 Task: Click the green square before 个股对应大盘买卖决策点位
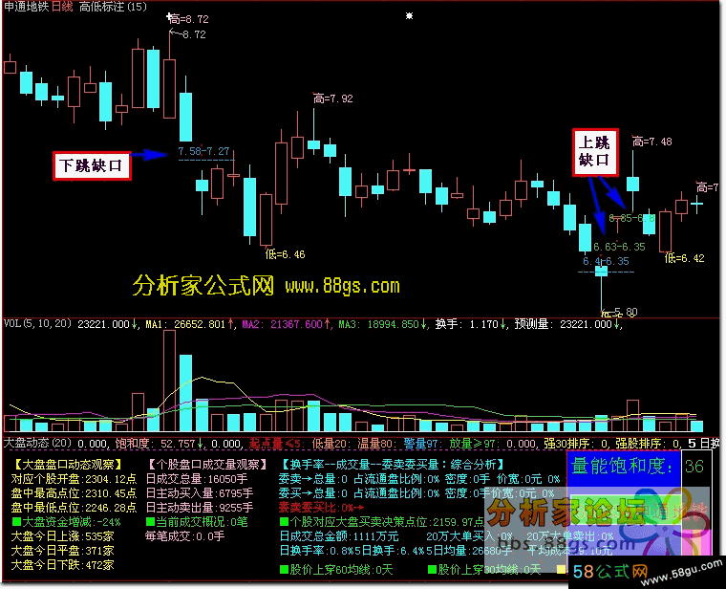pos(284,522)
